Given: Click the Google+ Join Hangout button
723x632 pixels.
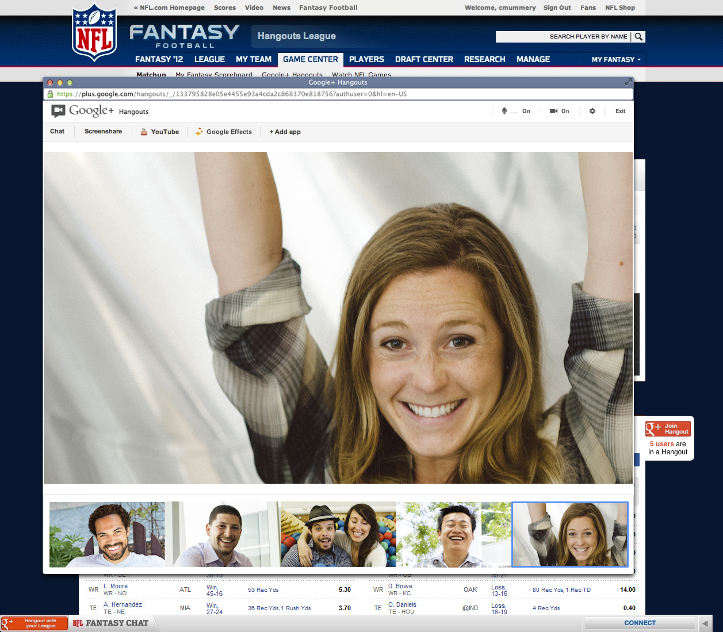Looking at the screenshot, I should coord(668,428).
